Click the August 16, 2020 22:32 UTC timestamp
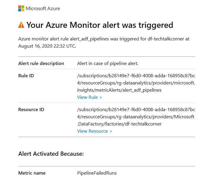 tap(47, 46)
